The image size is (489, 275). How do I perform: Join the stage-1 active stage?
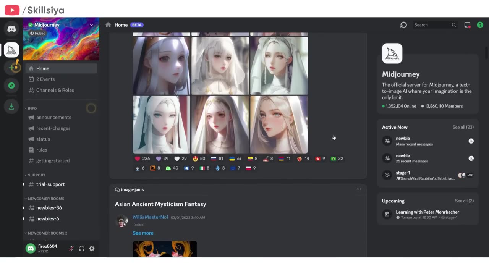click(428, 175)
